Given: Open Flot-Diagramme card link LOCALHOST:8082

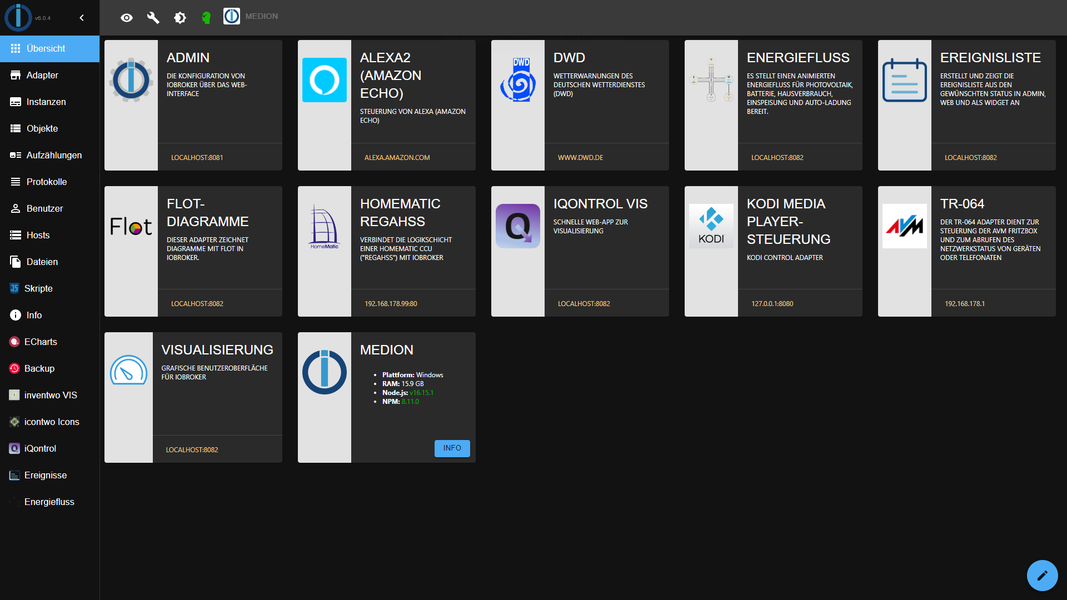Looking at the screenshot, I should click(197, 304).
